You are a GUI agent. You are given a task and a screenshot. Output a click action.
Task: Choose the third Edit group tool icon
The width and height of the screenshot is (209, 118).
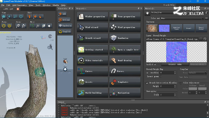(41, 17)
